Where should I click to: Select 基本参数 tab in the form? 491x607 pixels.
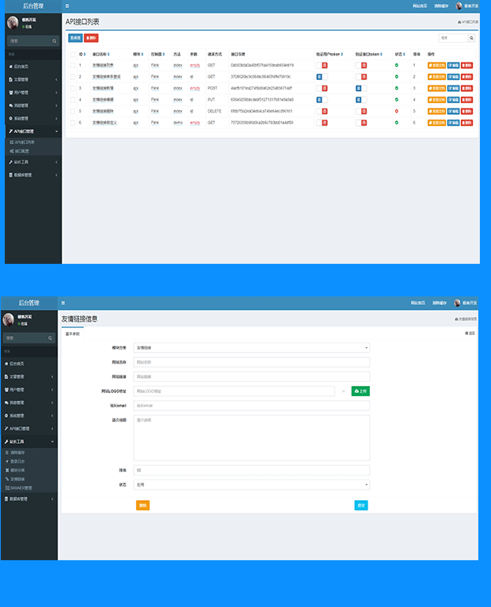click(x=72, y=334)
